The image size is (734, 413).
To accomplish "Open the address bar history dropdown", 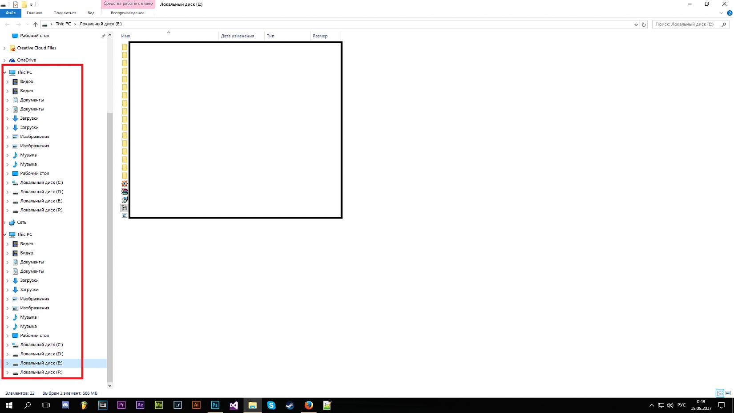I will tap(636, 24).
